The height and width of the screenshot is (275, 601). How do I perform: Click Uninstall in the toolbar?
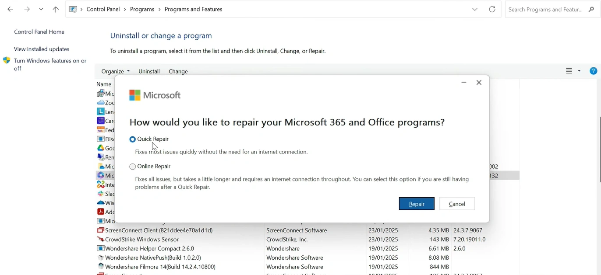click(x=149, y=71)
